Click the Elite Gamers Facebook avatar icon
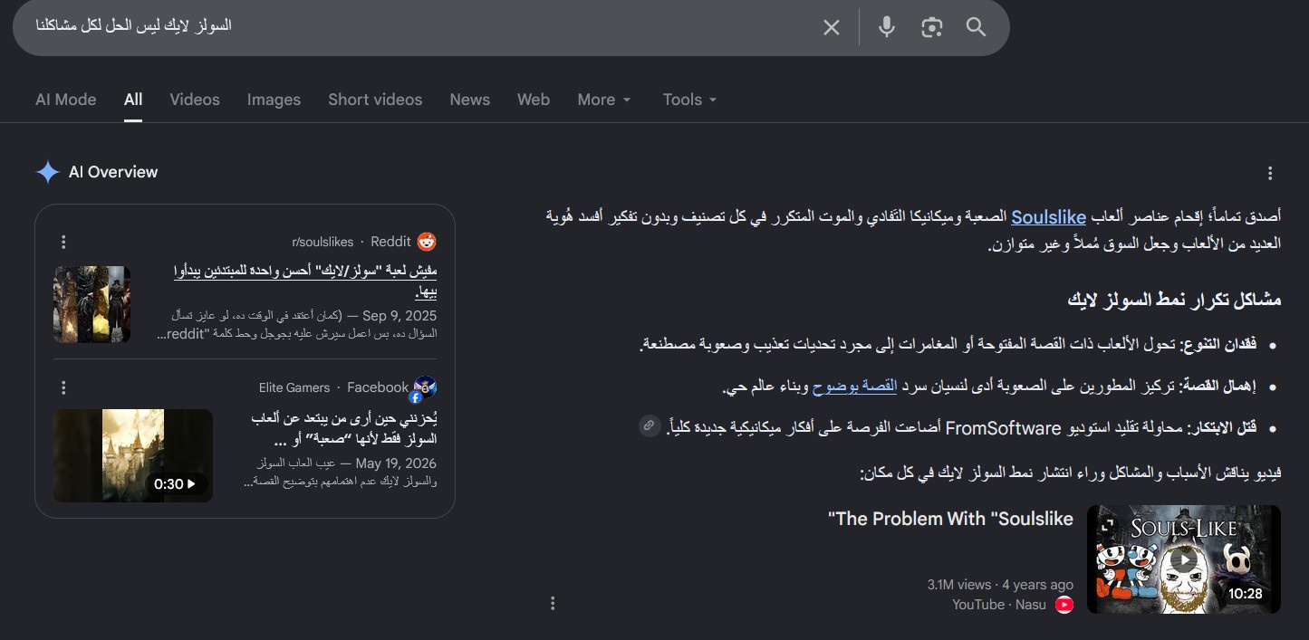 click(425, 388)
